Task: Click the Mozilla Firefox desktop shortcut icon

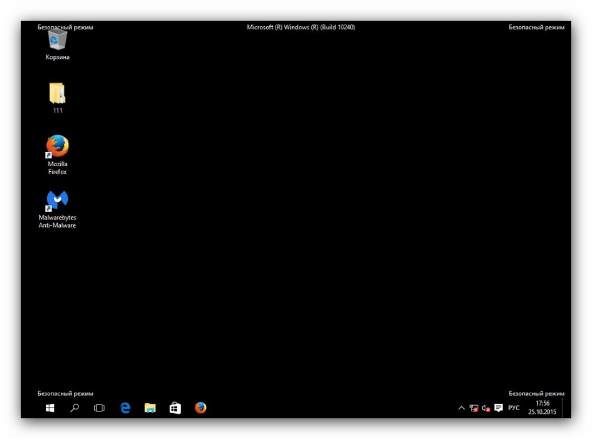Action: (57, 146)
